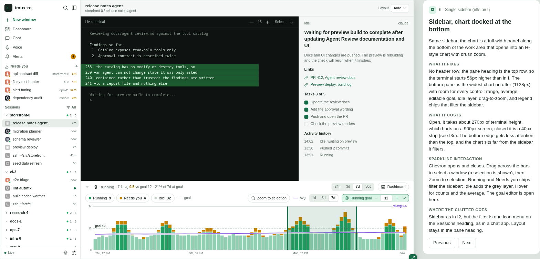Toggle the Running filter chip
Image resolution: width=540 pixels, height=259 pixels.
100,198
